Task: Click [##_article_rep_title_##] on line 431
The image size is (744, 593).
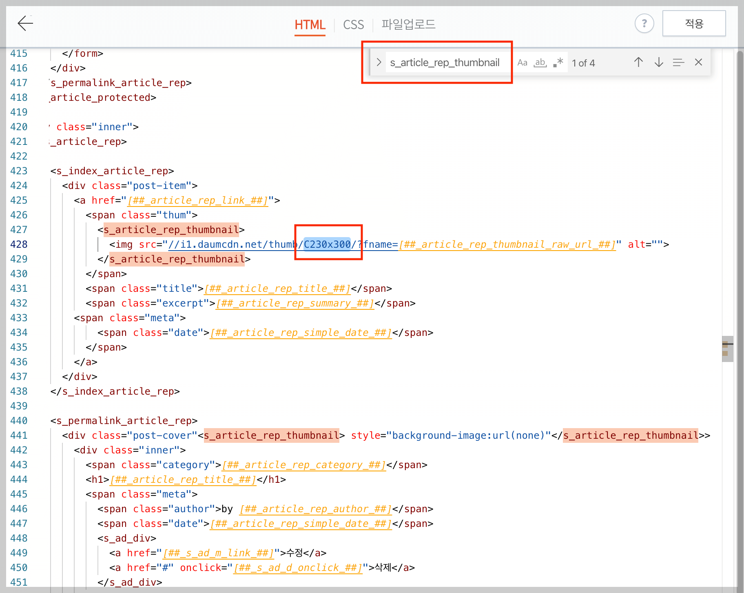Action: pyautogui.click(x=277, y=289)
